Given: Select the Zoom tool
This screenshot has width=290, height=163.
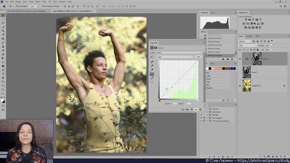Looking at the screenshot, I should point(3,90).
